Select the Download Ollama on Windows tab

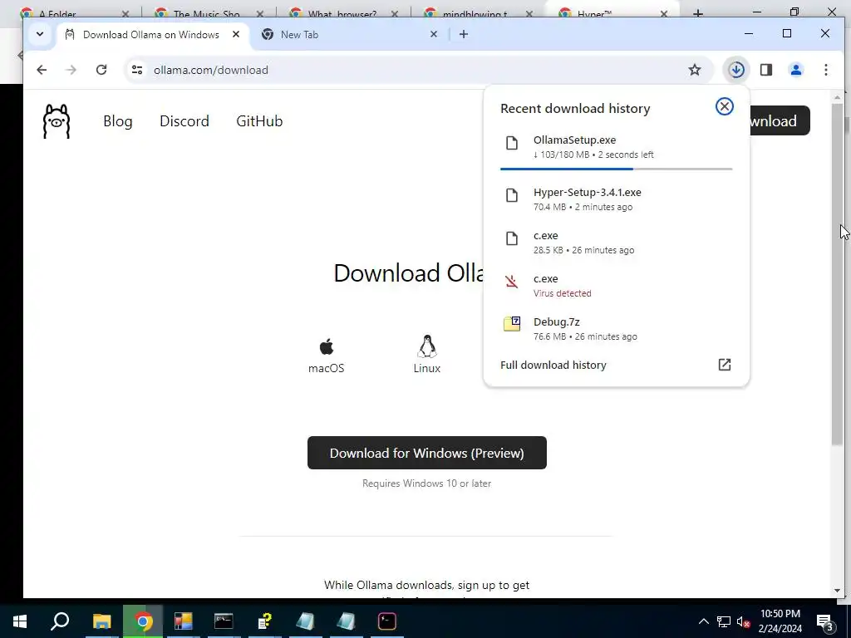tap(151, 34)
